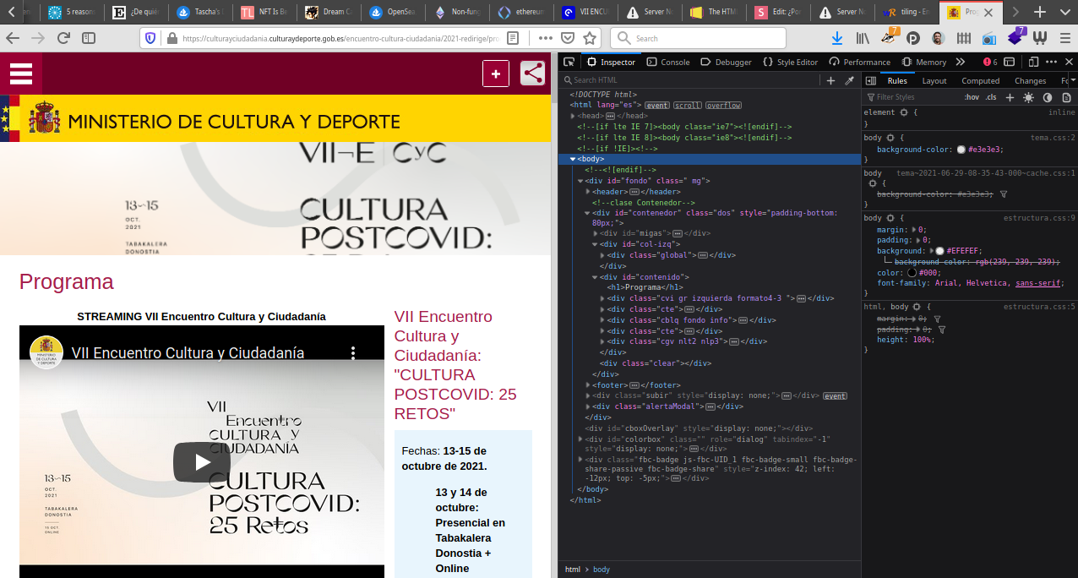
Task: Open the estructura.css:9 source link
Action: tap(1039, 218)
